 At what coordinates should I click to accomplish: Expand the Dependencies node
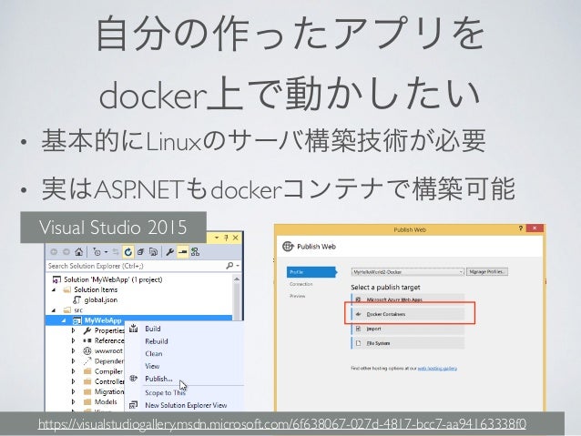point(74,360)
